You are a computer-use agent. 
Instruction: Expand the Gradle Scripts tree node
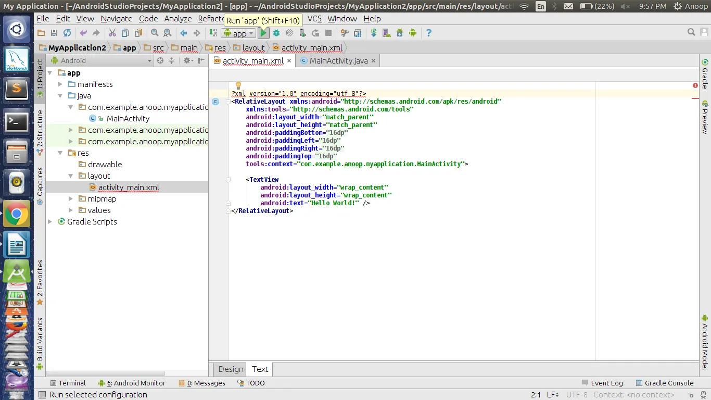pyautogui.click(x=50, y=222)
